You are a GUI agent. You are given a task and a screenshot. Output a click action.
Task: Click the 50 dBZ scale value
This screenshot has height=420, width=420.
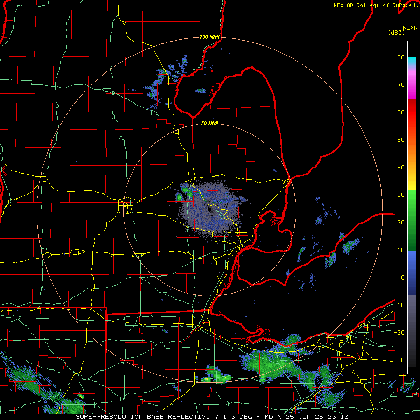tap(401, 140)
